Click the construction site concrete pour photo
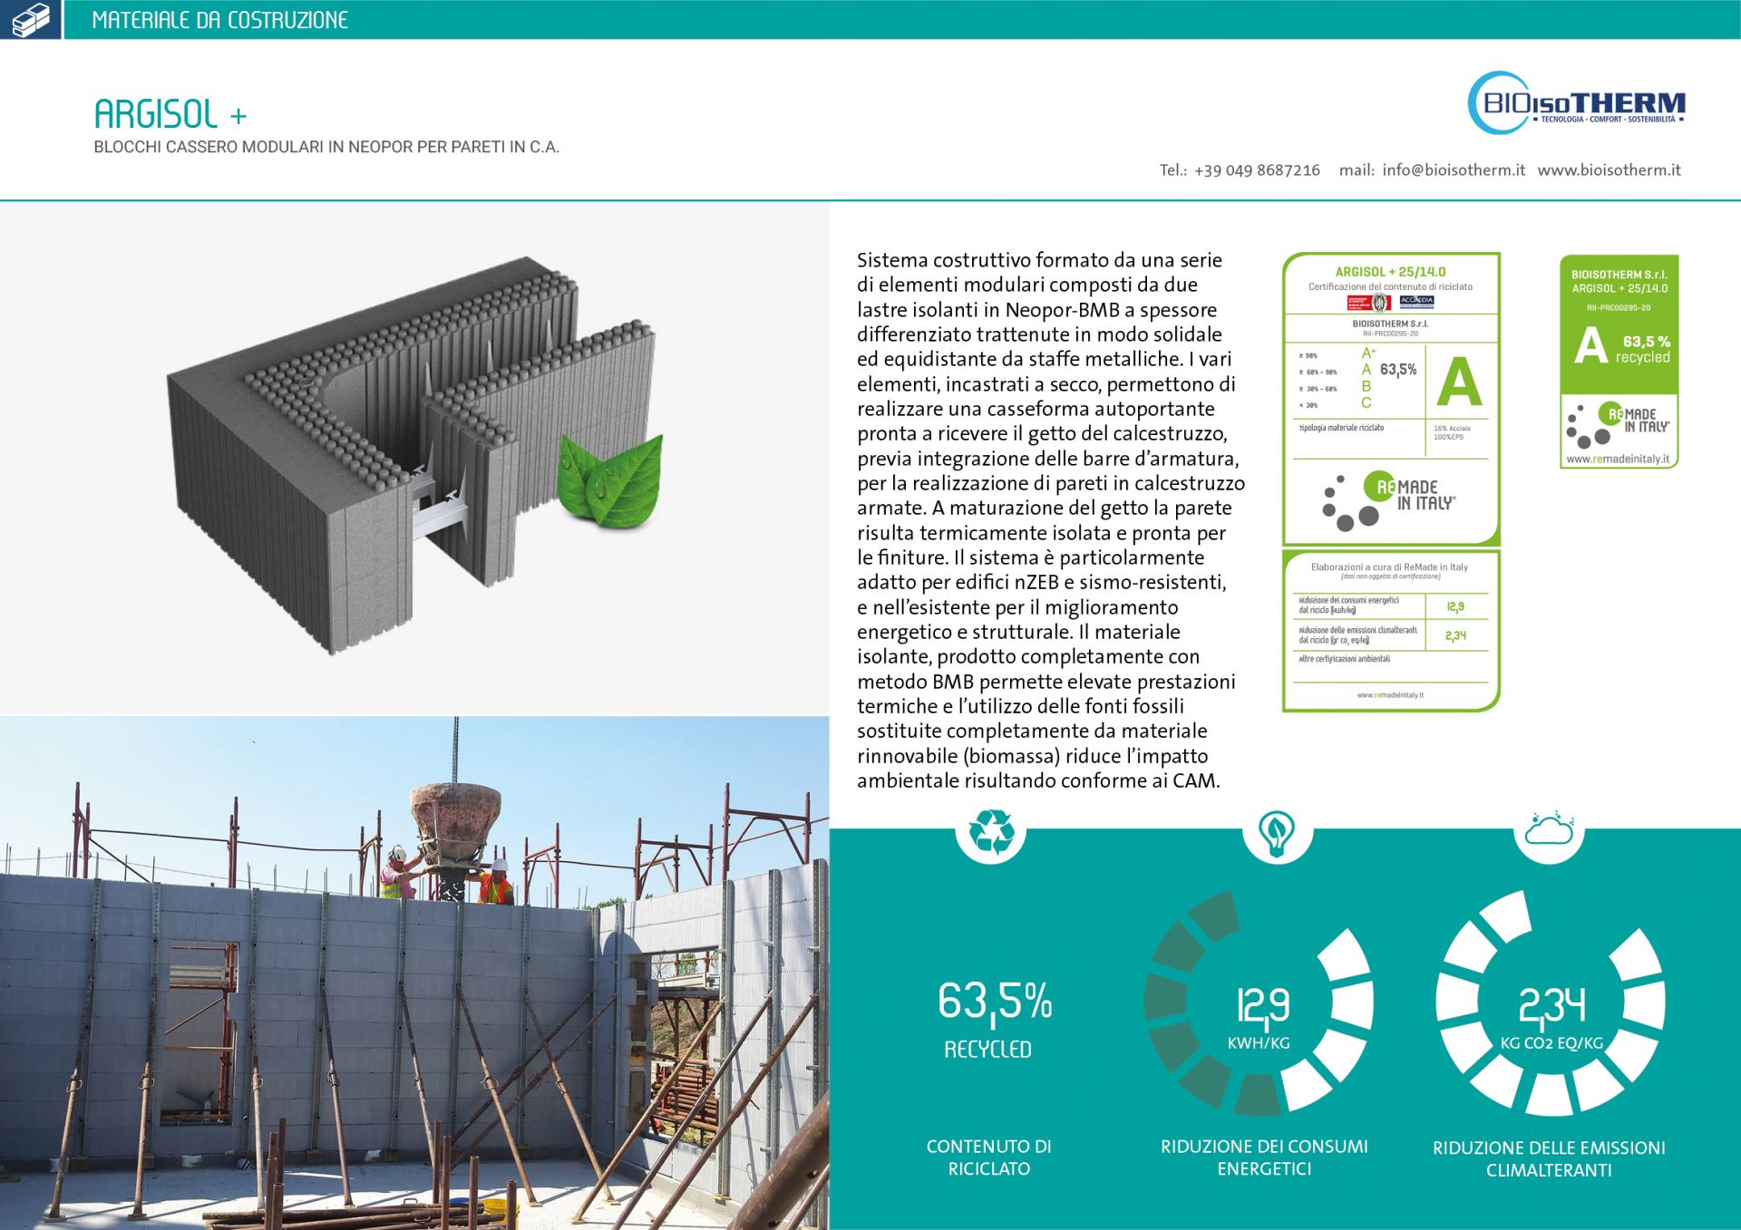1741x1230 pixels. point(414,973)
